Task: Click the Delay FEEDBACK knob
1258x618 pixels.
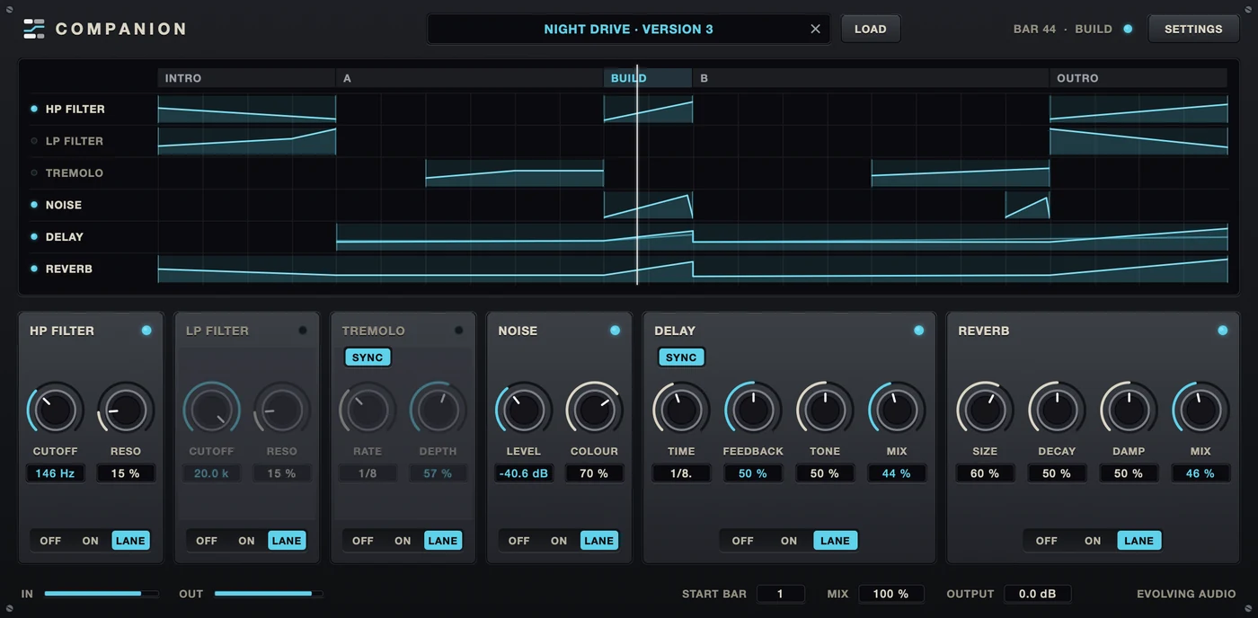Action: 753,411
